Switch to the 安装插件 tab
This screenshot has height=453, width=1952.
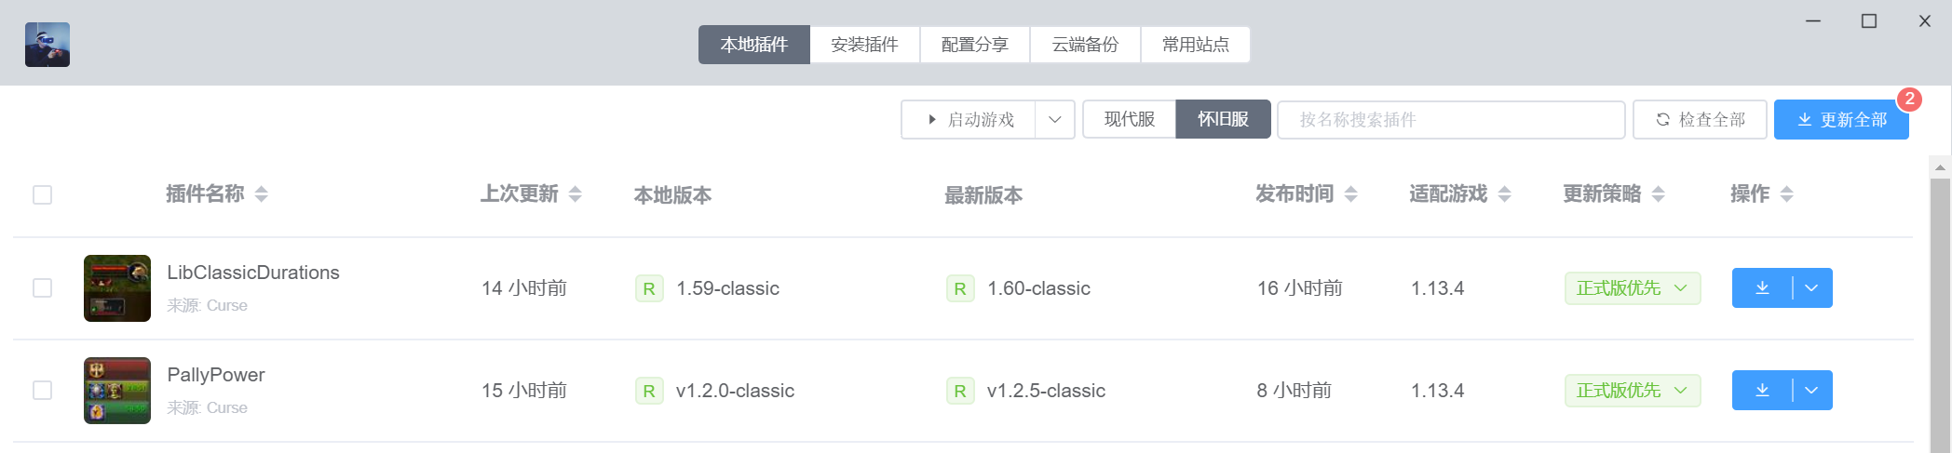[x=864, y=45]
